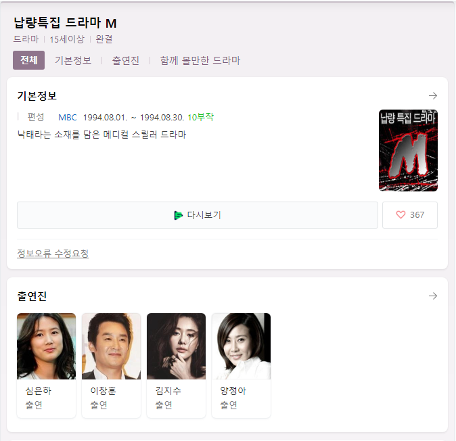The image size is (456, 441).
Task: Open the 함께 볼만한 드라마 tab
Action: click(200, 60)
